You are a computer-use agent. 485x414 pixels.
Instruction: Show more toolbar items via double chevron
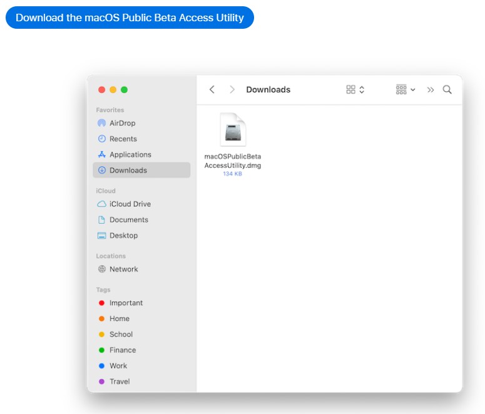click(x=431, y=89)
